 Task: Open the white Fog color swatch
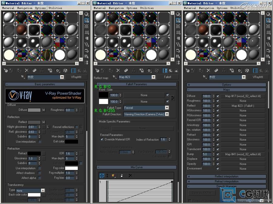coord(71,168)
